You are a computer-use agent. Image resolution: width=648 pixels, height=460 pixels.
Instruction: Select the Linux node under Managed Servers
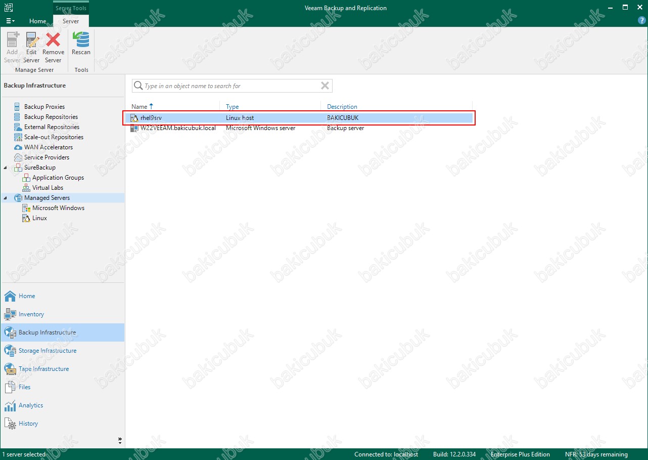(x=39, y=218)
